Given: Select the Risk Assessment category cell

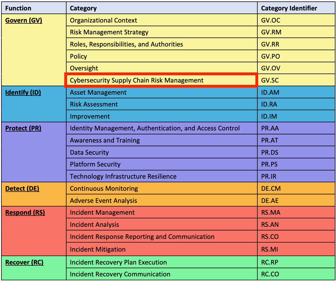Looking at the screenshot, I should pos(94,104).
